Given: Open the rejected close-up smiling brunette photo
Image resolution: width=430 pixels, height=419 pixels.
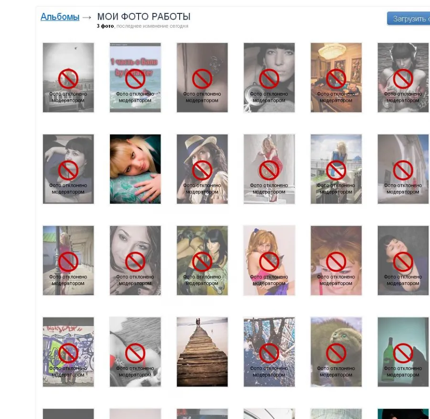Looking at the screenshot, I should click(x=135, y=260).
